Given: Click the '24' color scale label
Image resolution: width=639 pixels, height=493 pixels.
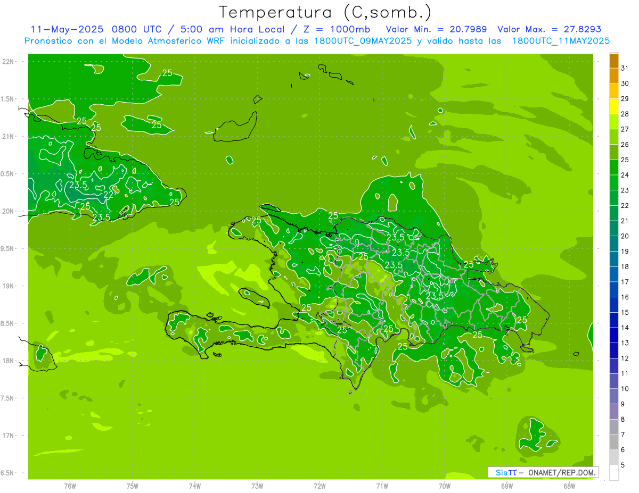Looking at the screenshot, I should point(625,175).
